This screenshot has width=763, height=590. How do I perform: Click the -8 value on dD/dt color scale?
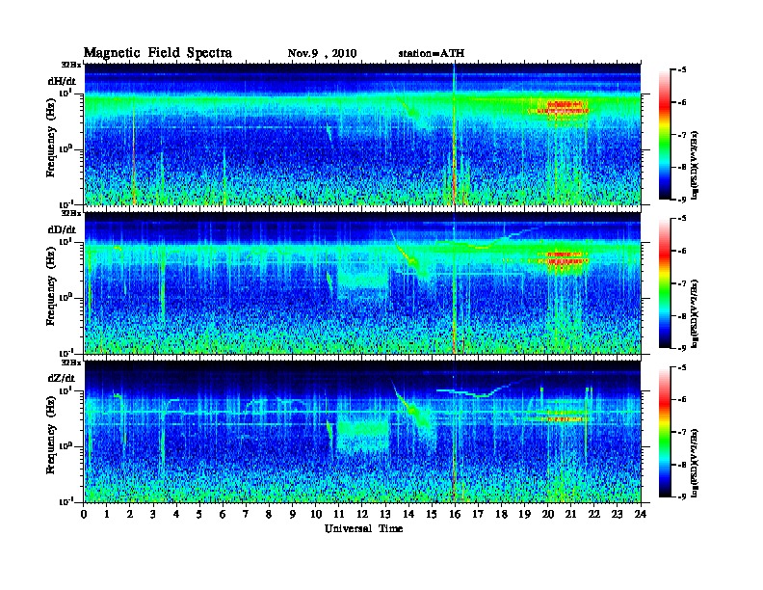(x=681, y=316)
